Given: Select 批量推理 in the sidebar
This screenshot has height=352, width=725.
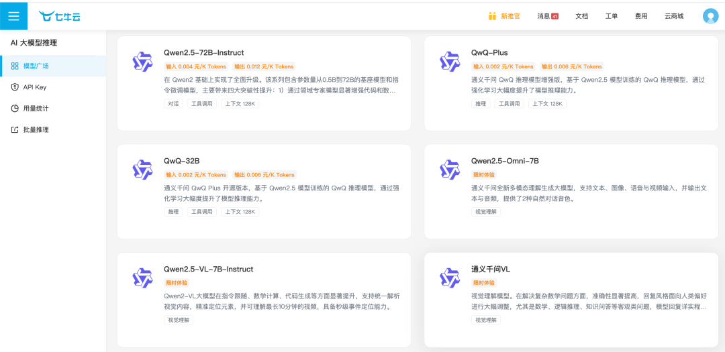Looking at the screenshot, I should (x=53, y=130).
